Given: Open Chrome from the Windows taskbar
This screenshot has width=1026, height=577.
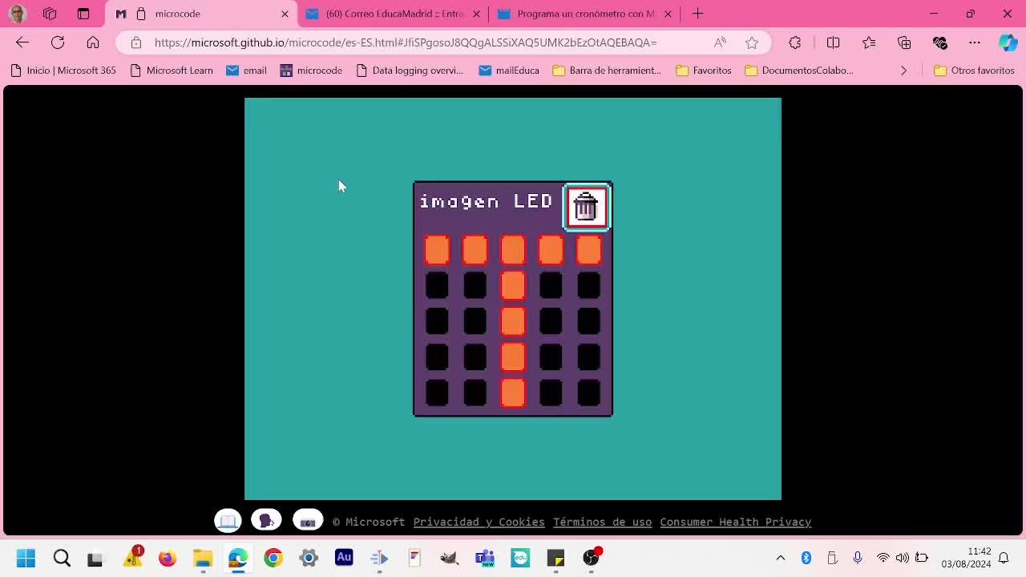Looking at the screenshot, I should pyautogui.click(x=273, y=558).
